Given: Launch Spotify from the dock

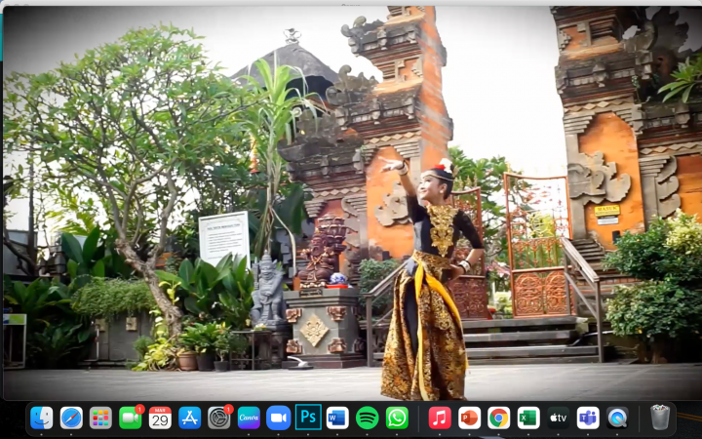Looking at the screenshot, I should pyautogui.click(x=367, y=418).
